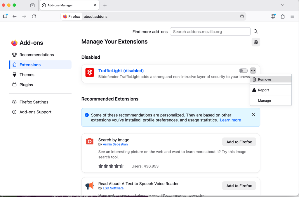
Task: Open Add-ons Support link in sidebar
Action: click(x=40, y=112)
